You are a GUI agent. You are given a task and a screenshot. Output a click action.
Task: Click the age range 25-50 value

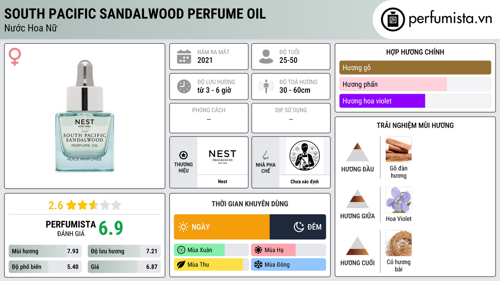pyautogui.click(x=288, y=60)
